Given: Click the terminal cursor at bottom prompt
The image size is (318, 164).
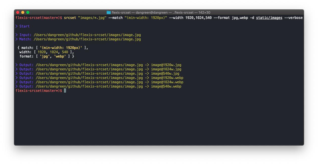Looking at the screenshot, I should coord(65,91).
